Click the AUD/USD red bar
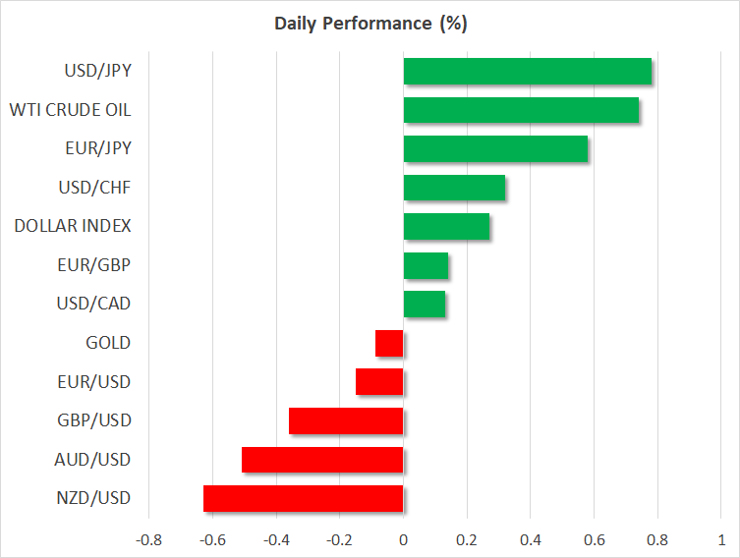Viewport: 740px width, 558px height. coord(322,460)
